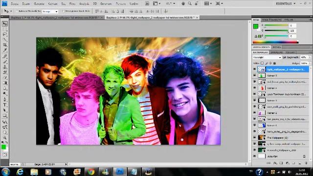The height and width of the screenshot is (176, 313).
Task: Select the Path Selection tool
Action: tap(5, 110)
